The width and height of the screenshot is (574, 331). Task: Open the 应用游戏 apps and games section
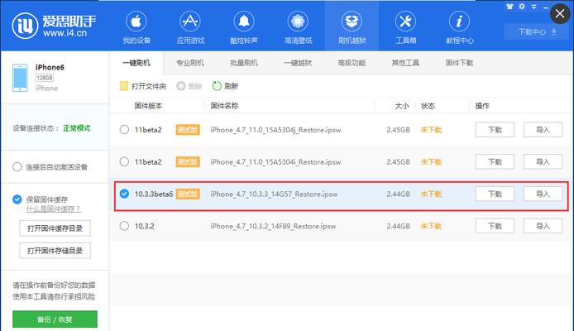click(190, 27)
